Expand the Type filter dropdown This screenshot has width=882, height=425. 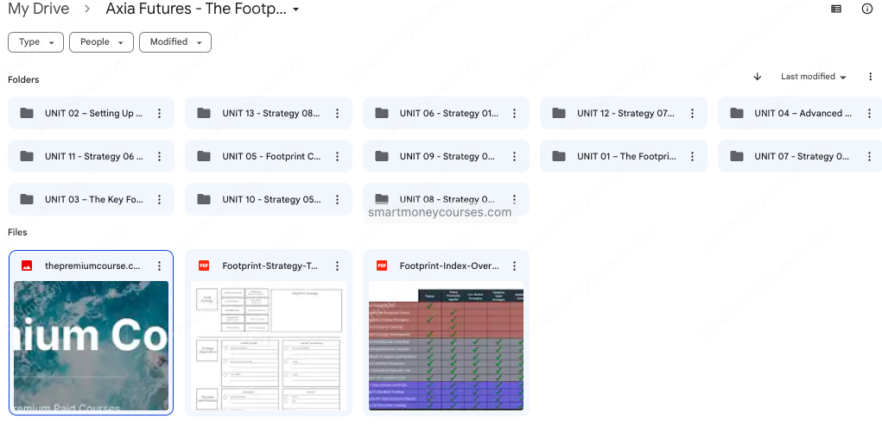(35, 42)
